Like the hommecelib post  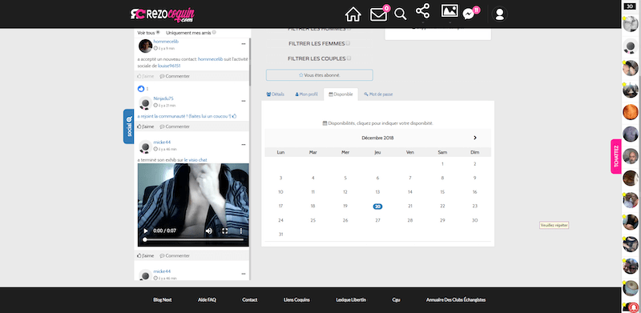pos(146,76)
